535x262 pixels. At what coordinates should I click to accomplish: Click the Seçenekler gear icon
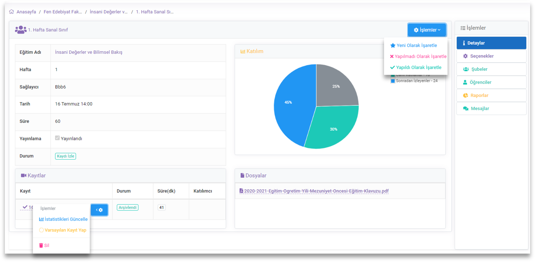(465, 56)
